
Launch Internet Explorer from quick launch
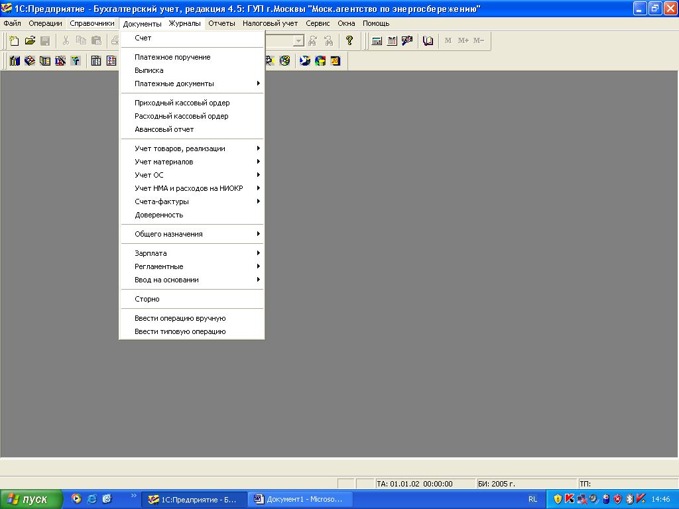tap(92, 499)
